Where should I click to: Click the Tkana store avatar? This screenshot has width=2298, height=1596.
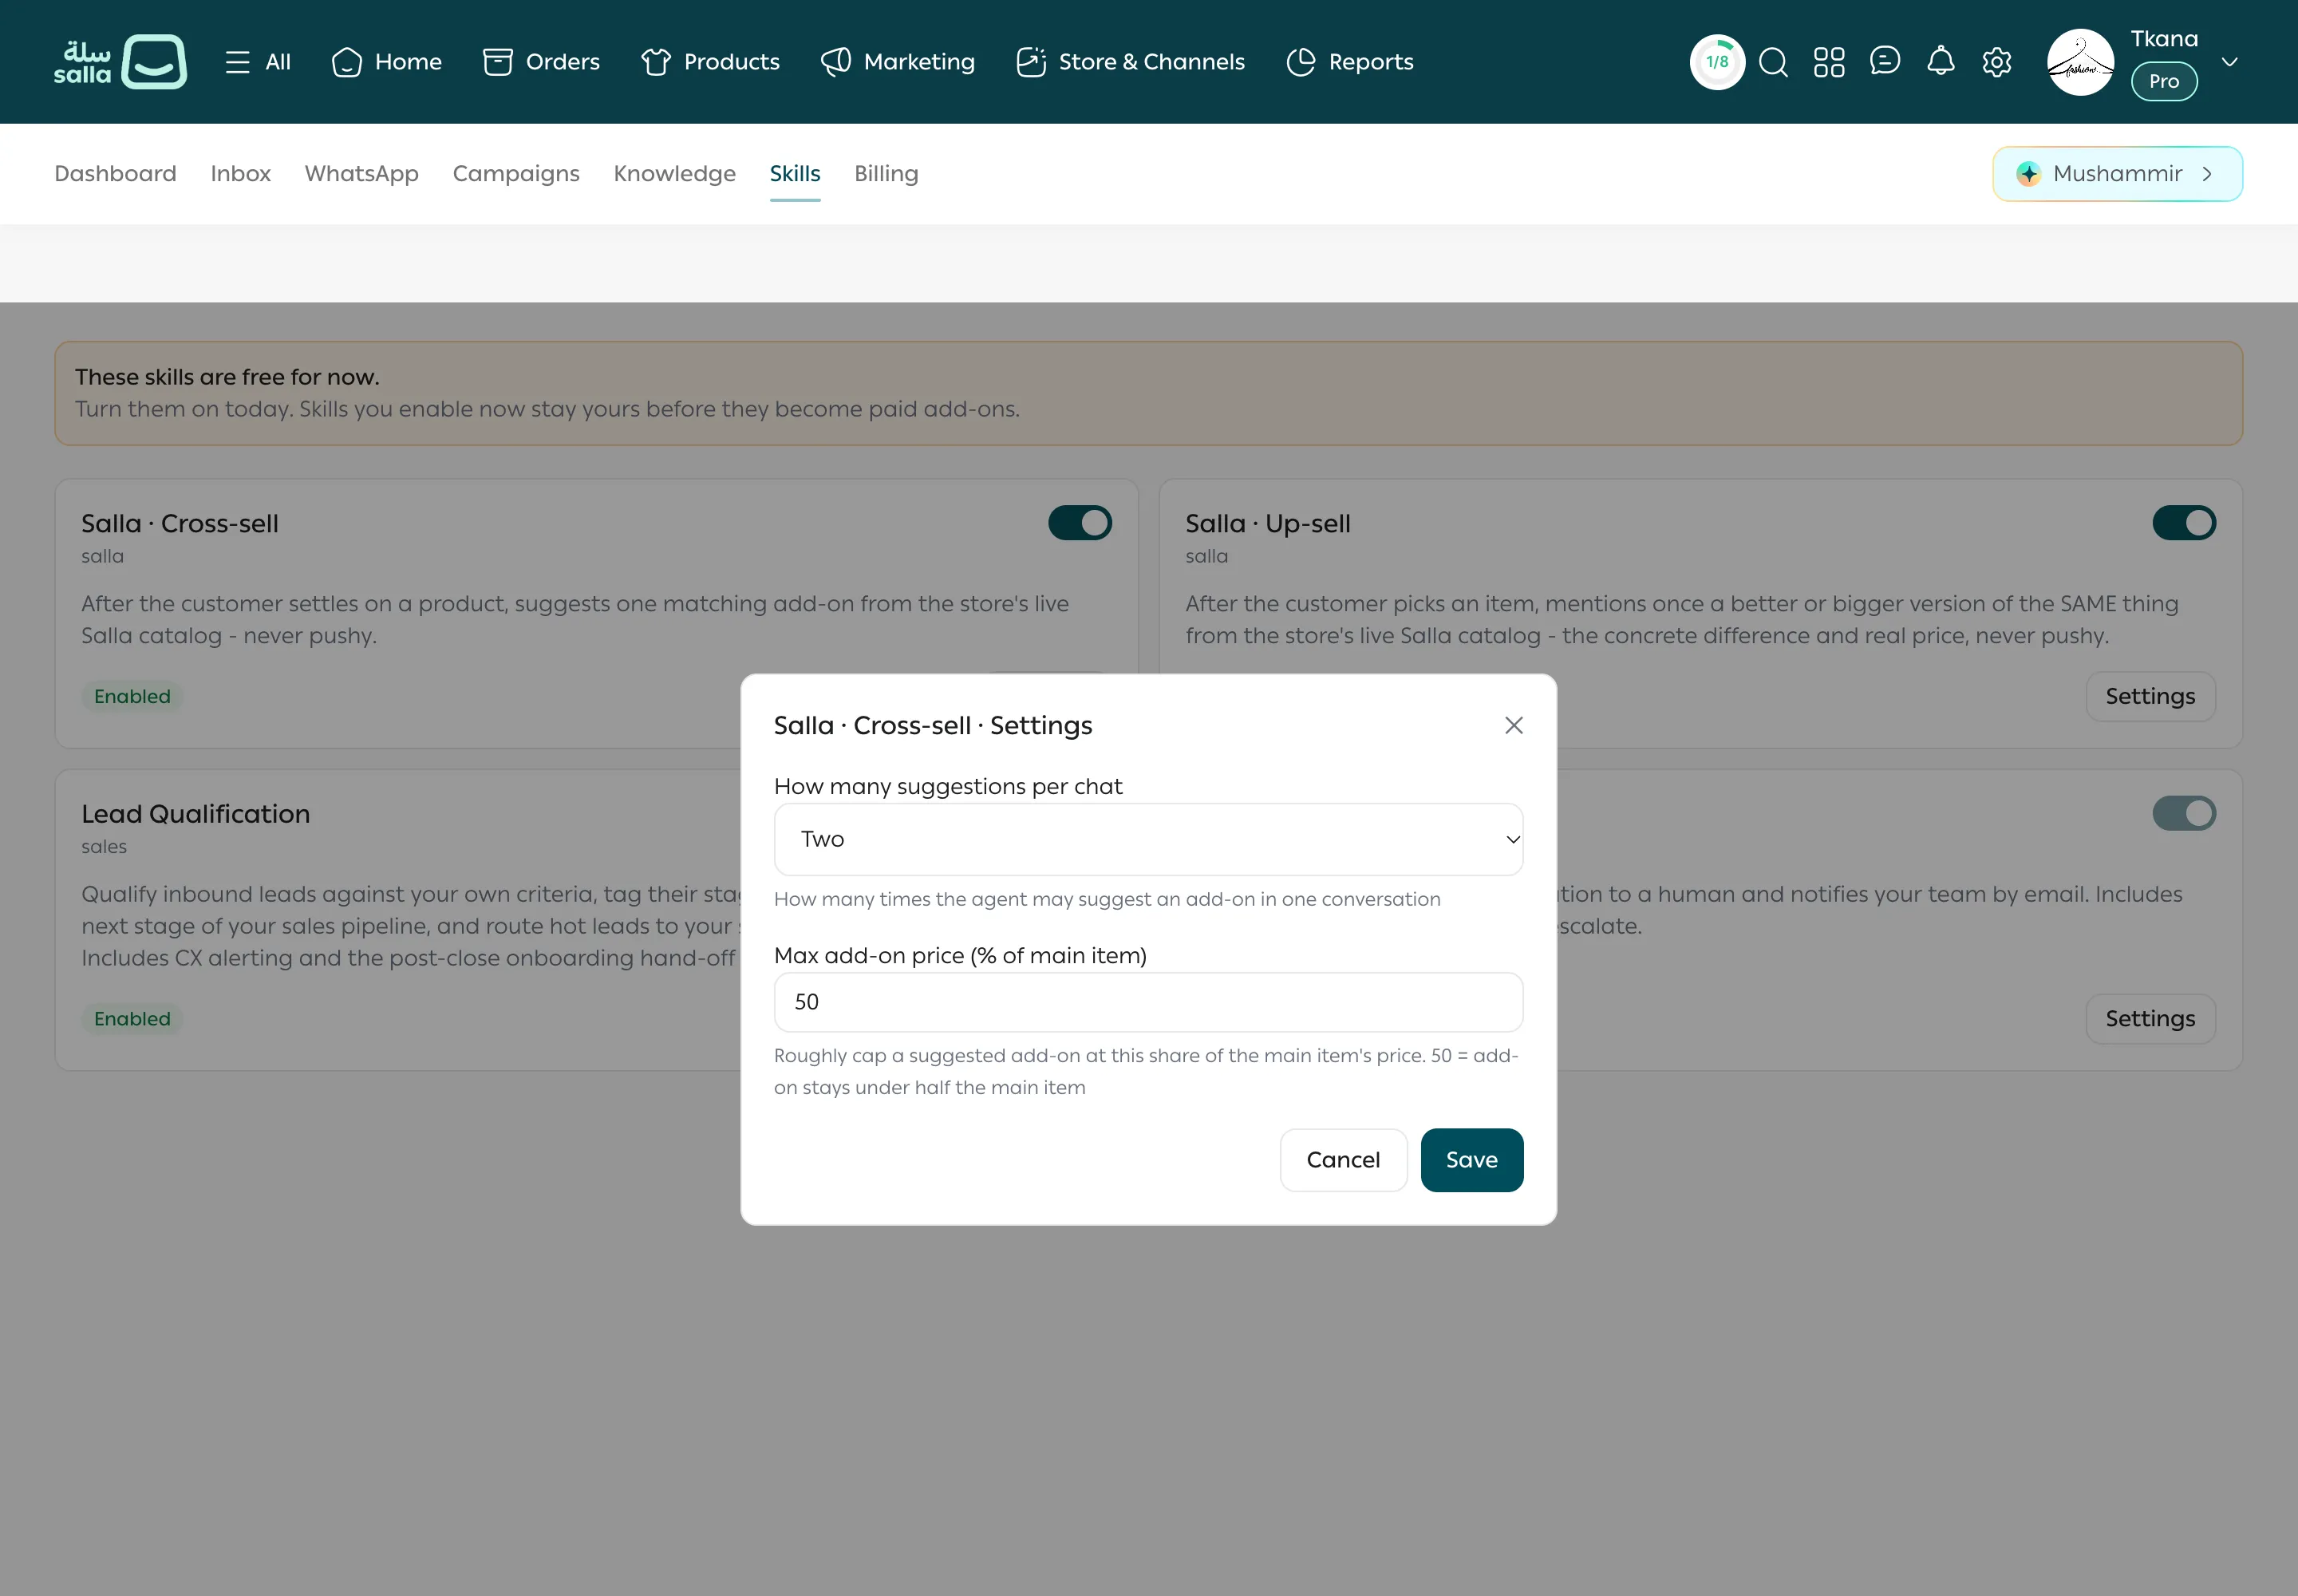point(2081,62)
